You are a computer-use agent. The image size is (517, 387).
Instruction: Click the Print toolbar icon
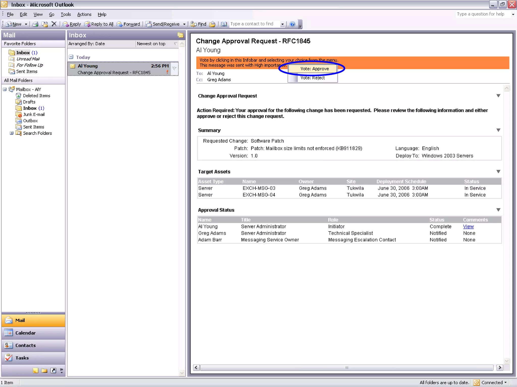(x=35, y=24)
